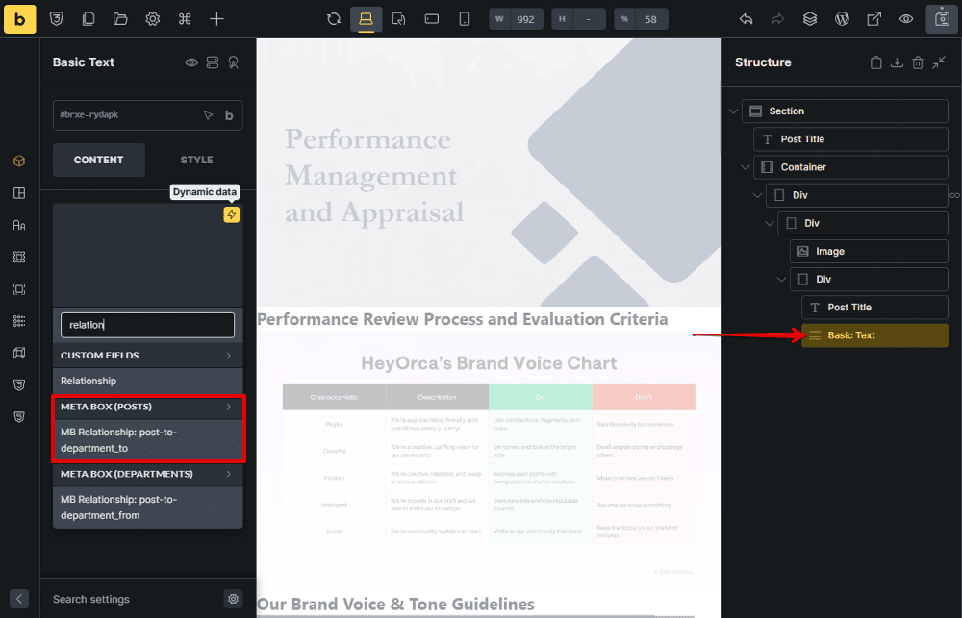Screen dimensions: 962x618
Task: Click the undo arrow icon
Action: coord(746,19)
